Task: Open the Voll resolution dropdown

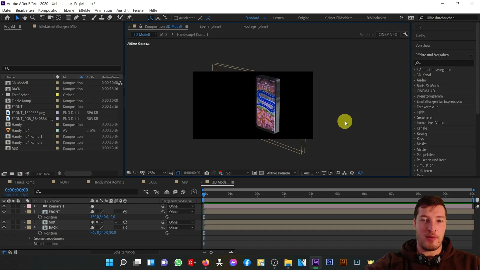Action: pyautogui.click(x=237, y=173)
